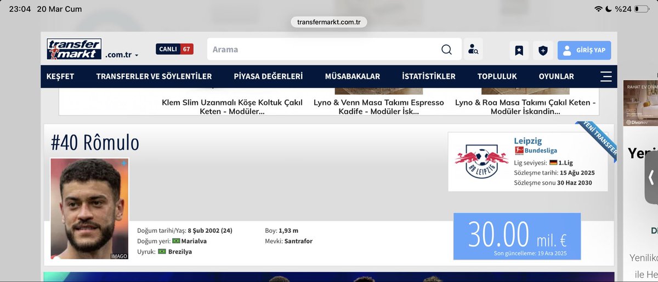This screenshot has height=282, width=658.
Task: Click the browser address bar transfermarkt.com.tr
Action: (329, 22)
